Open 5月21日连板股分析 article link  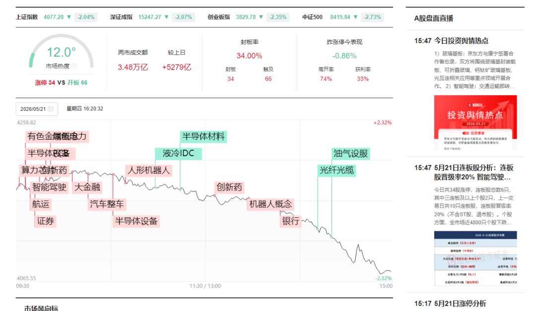(474, 172)
